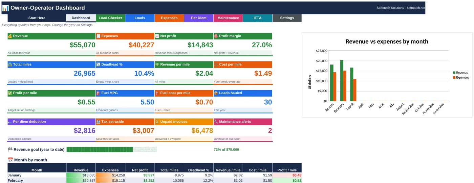Image resolution: width=474 pixels, height=183 pixels.
Task: Click the checkered flag icon by Revenue goal
Action: tap(10, 150)
